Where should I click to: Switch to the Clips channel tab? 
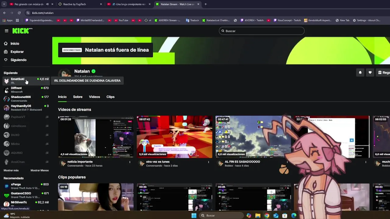110,97
